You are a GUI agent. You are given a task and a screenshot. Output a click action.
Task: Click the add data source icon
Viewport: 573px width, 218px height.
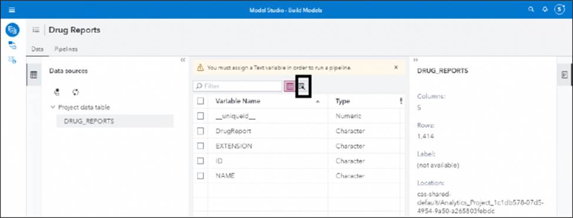(x=57, y=92)
